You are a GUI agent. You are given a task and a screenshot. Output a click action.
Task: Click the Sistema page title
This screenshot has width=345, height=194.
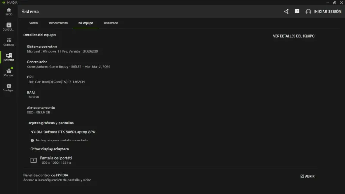pyautogui.click(x=30, y=12)
